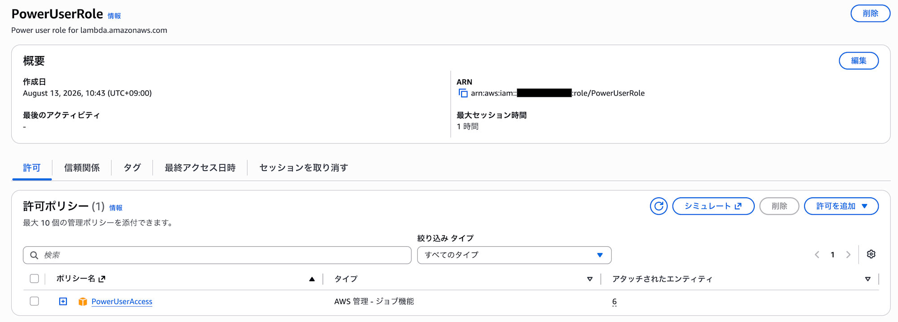This screenshot has height=322, width=898.
Task: Open the シミュレート policy simulator
Action: click(713, 206)
